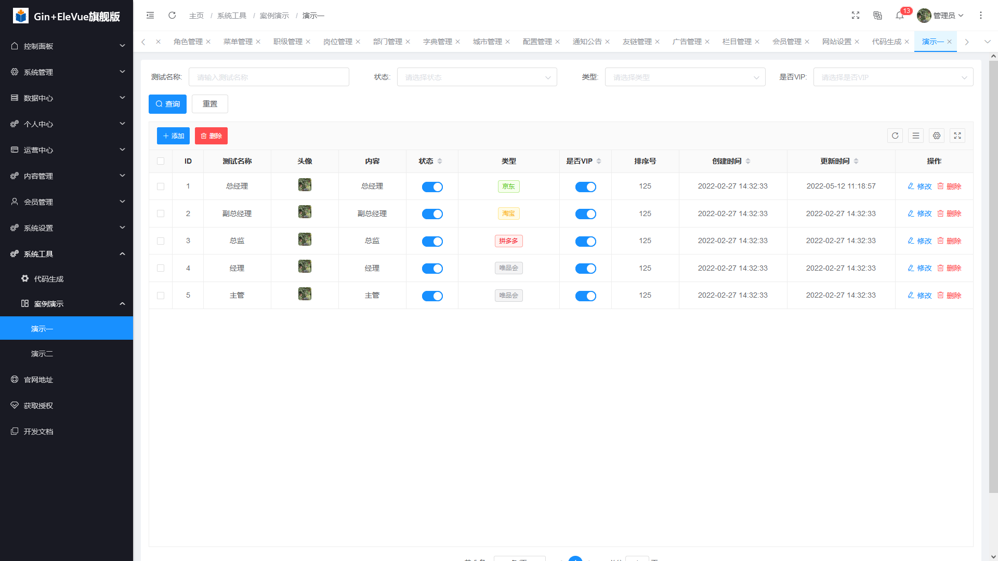
Task: Check the checkbox for row ID 2
Action: point(161,213)
